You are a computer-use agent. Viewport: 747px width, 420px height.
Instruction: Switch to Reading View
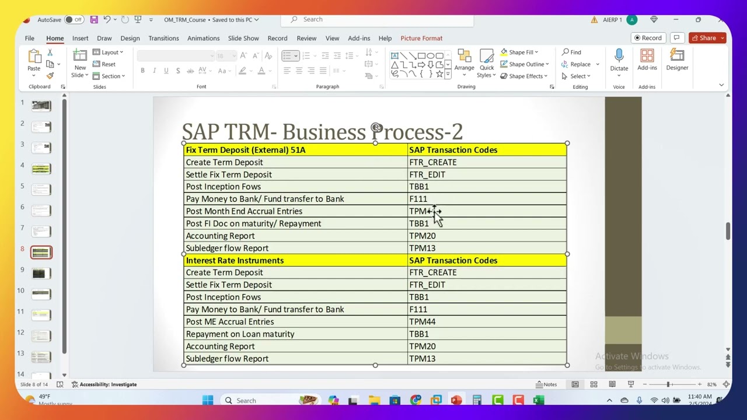[612, 384]
